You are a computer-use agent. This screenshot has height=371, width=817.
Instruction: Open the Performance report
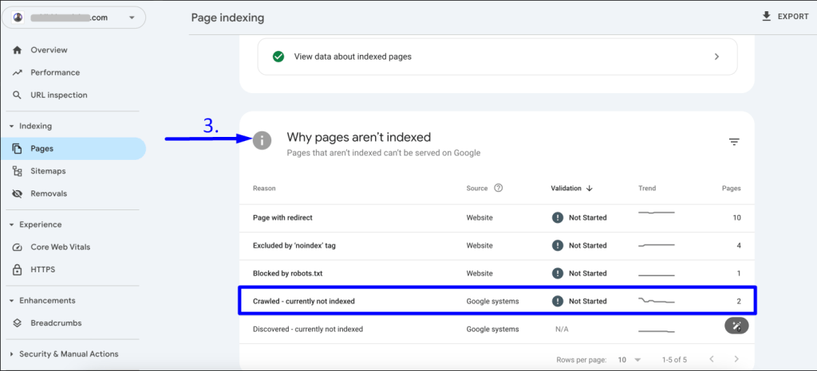tap(55, 72)
